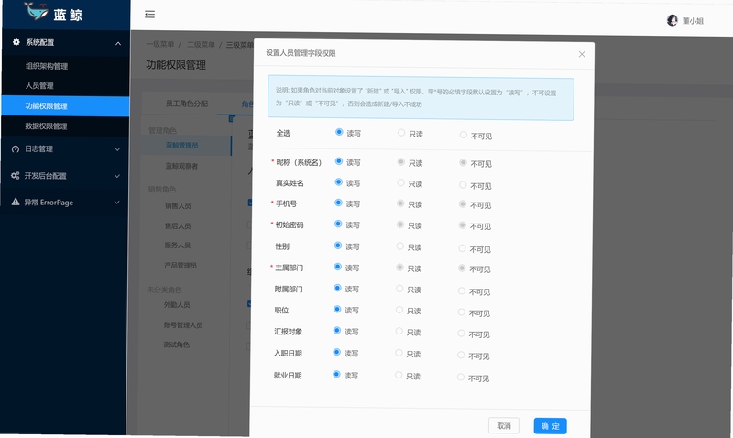
Task: Set 附属部门 to 不可见
Action: click(x=462, y=290)
